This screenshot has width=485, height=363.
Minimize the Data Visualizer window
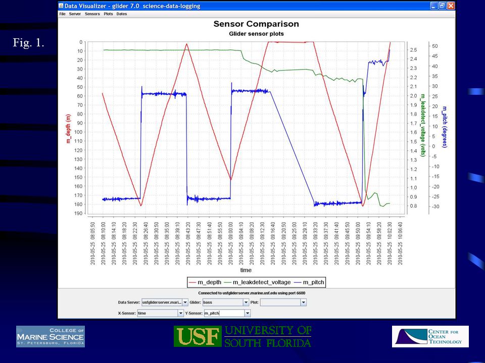[x=434, y=6]
